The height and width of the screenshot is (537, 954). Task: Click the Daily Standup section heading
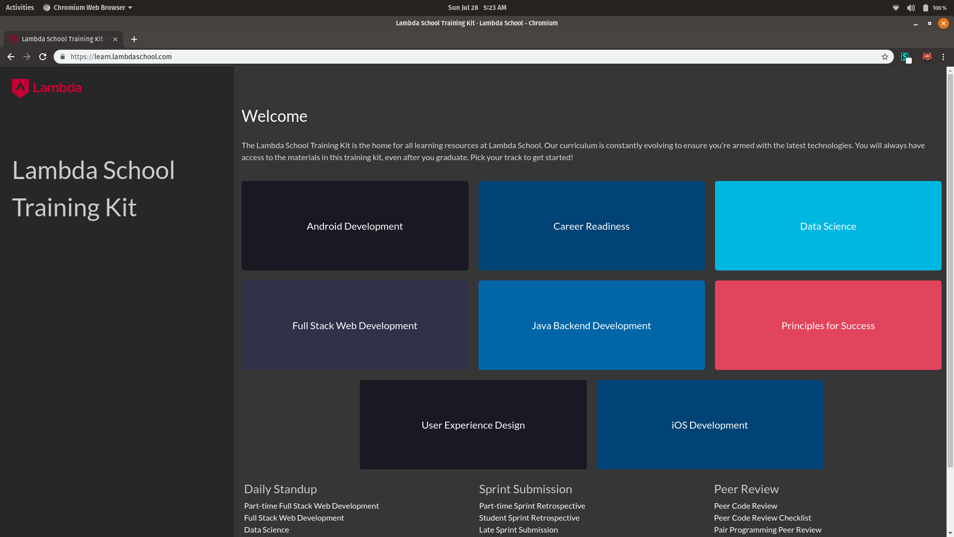pyautogui.click(x=280, y=489)
